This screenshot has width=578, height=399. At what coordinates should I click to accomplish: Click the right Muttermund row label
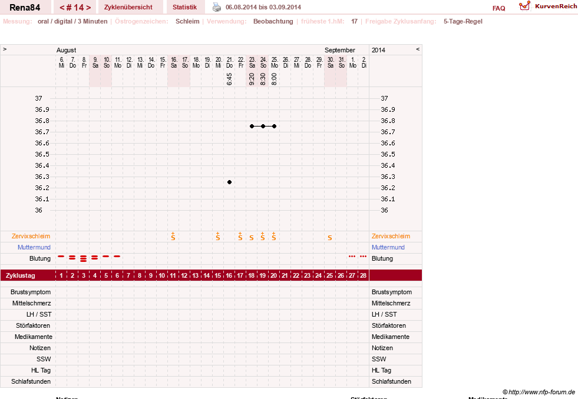pyautogui.click(x=388, y=247)
